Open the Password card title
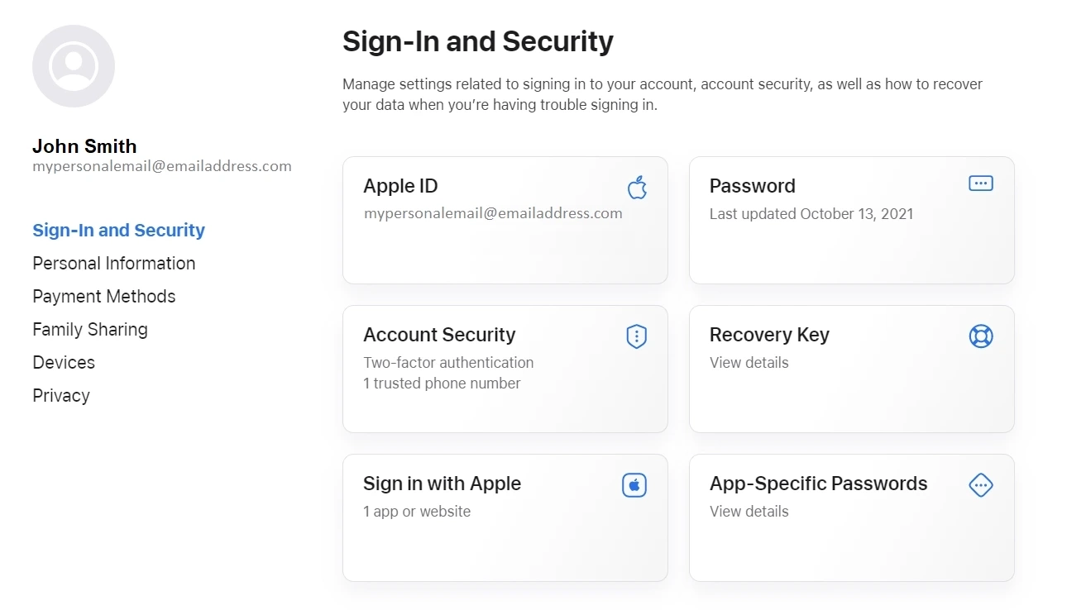Screen dimensions: 1086x610 point(752,186)
